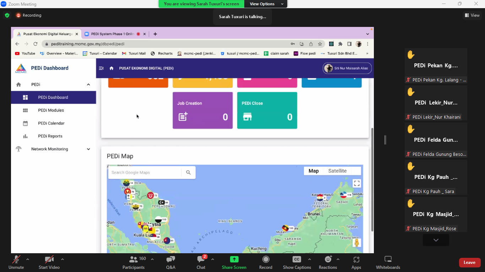The width and height of the screenshot is (485, 272).
Task: Open the View Options dropdown
Action: pyautogui.click(x=266, y=4)
